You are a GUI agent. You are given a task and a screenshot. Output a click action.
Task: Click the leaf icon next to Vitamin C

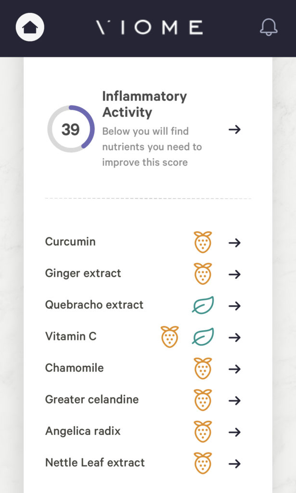(204, 337)
